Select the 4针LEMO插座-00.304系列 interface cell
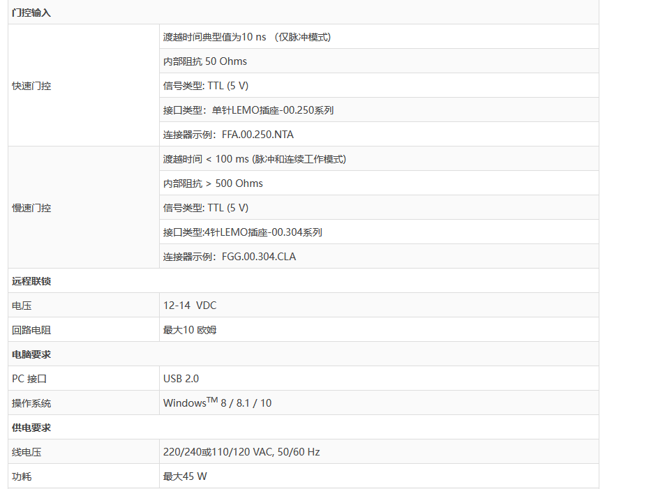 coord(243,232)
